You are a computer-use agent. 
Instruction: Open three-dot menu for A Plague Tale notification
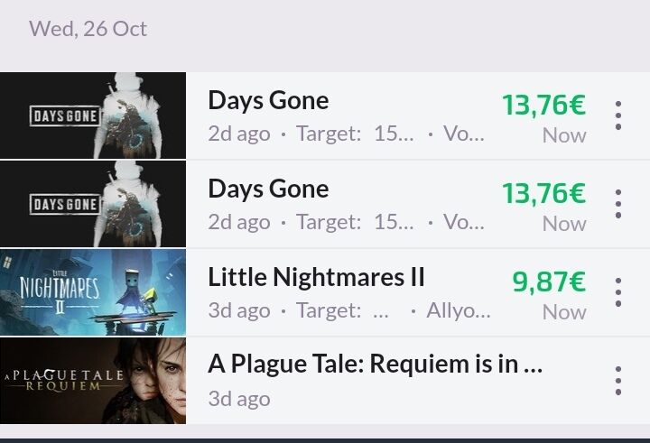click(618, 381)
